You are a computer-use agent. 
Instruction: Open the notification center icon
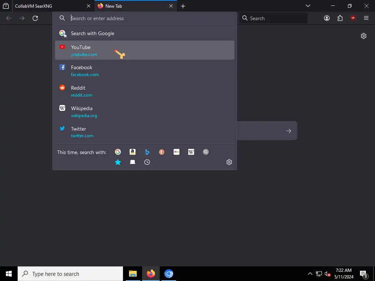364,274
